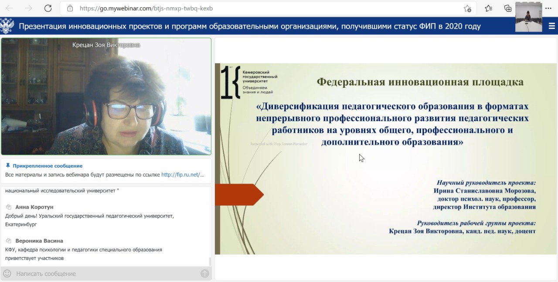The width and height of the screenshot is (558, 282).
Task: Click the browser Refresh button
Action: [x=48, y=8]
